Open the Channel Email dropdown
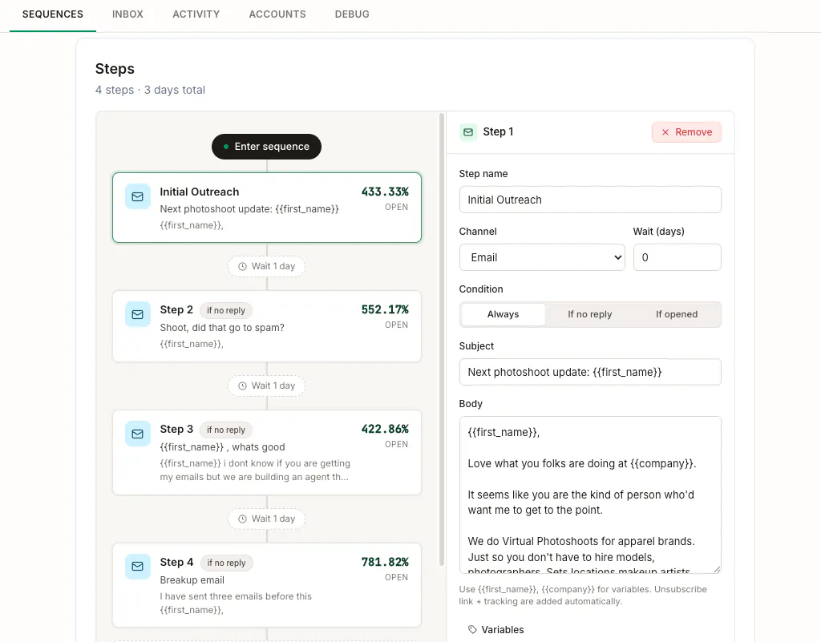 [542, 257]
